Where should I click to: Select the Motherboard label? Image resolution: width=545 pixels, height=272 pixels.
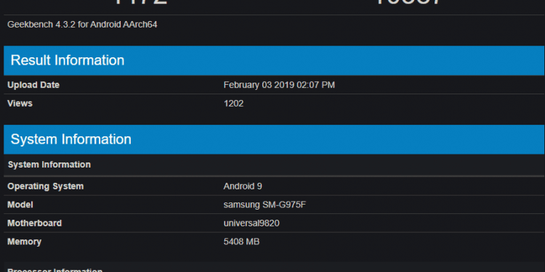tap(34, 223)
